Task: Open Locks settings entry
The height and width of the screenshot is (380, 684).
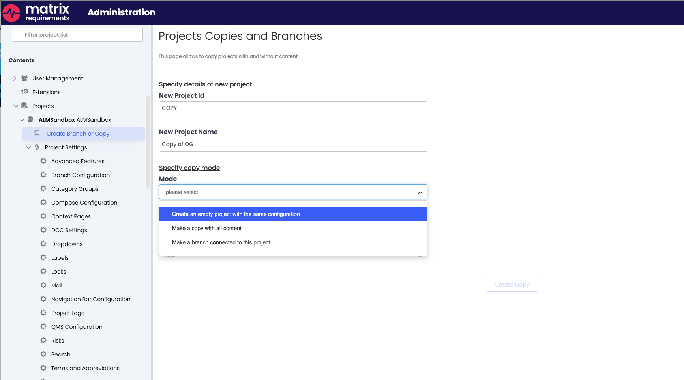Action: [58, 272]
